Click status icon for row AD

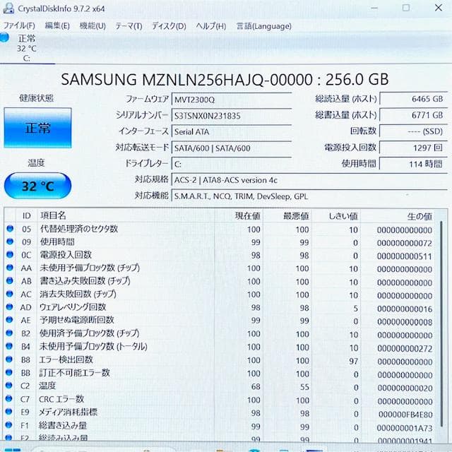coord(9,307)
